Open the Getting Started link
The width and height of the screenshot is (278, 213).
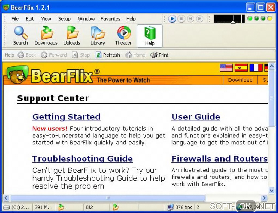click(x=67, y=117)
